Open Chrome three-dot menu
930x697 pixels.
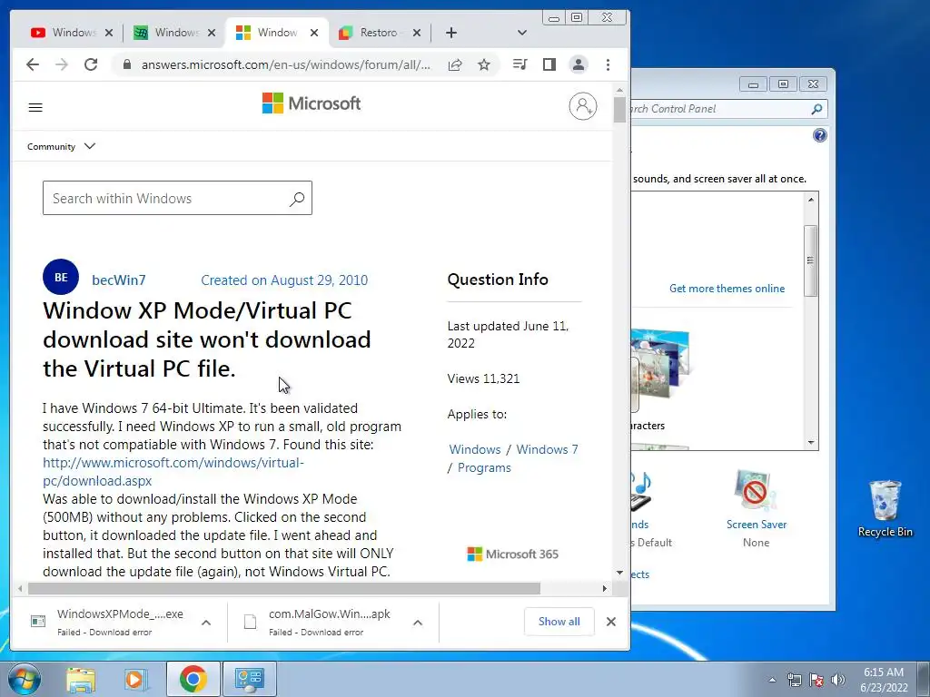608,64
